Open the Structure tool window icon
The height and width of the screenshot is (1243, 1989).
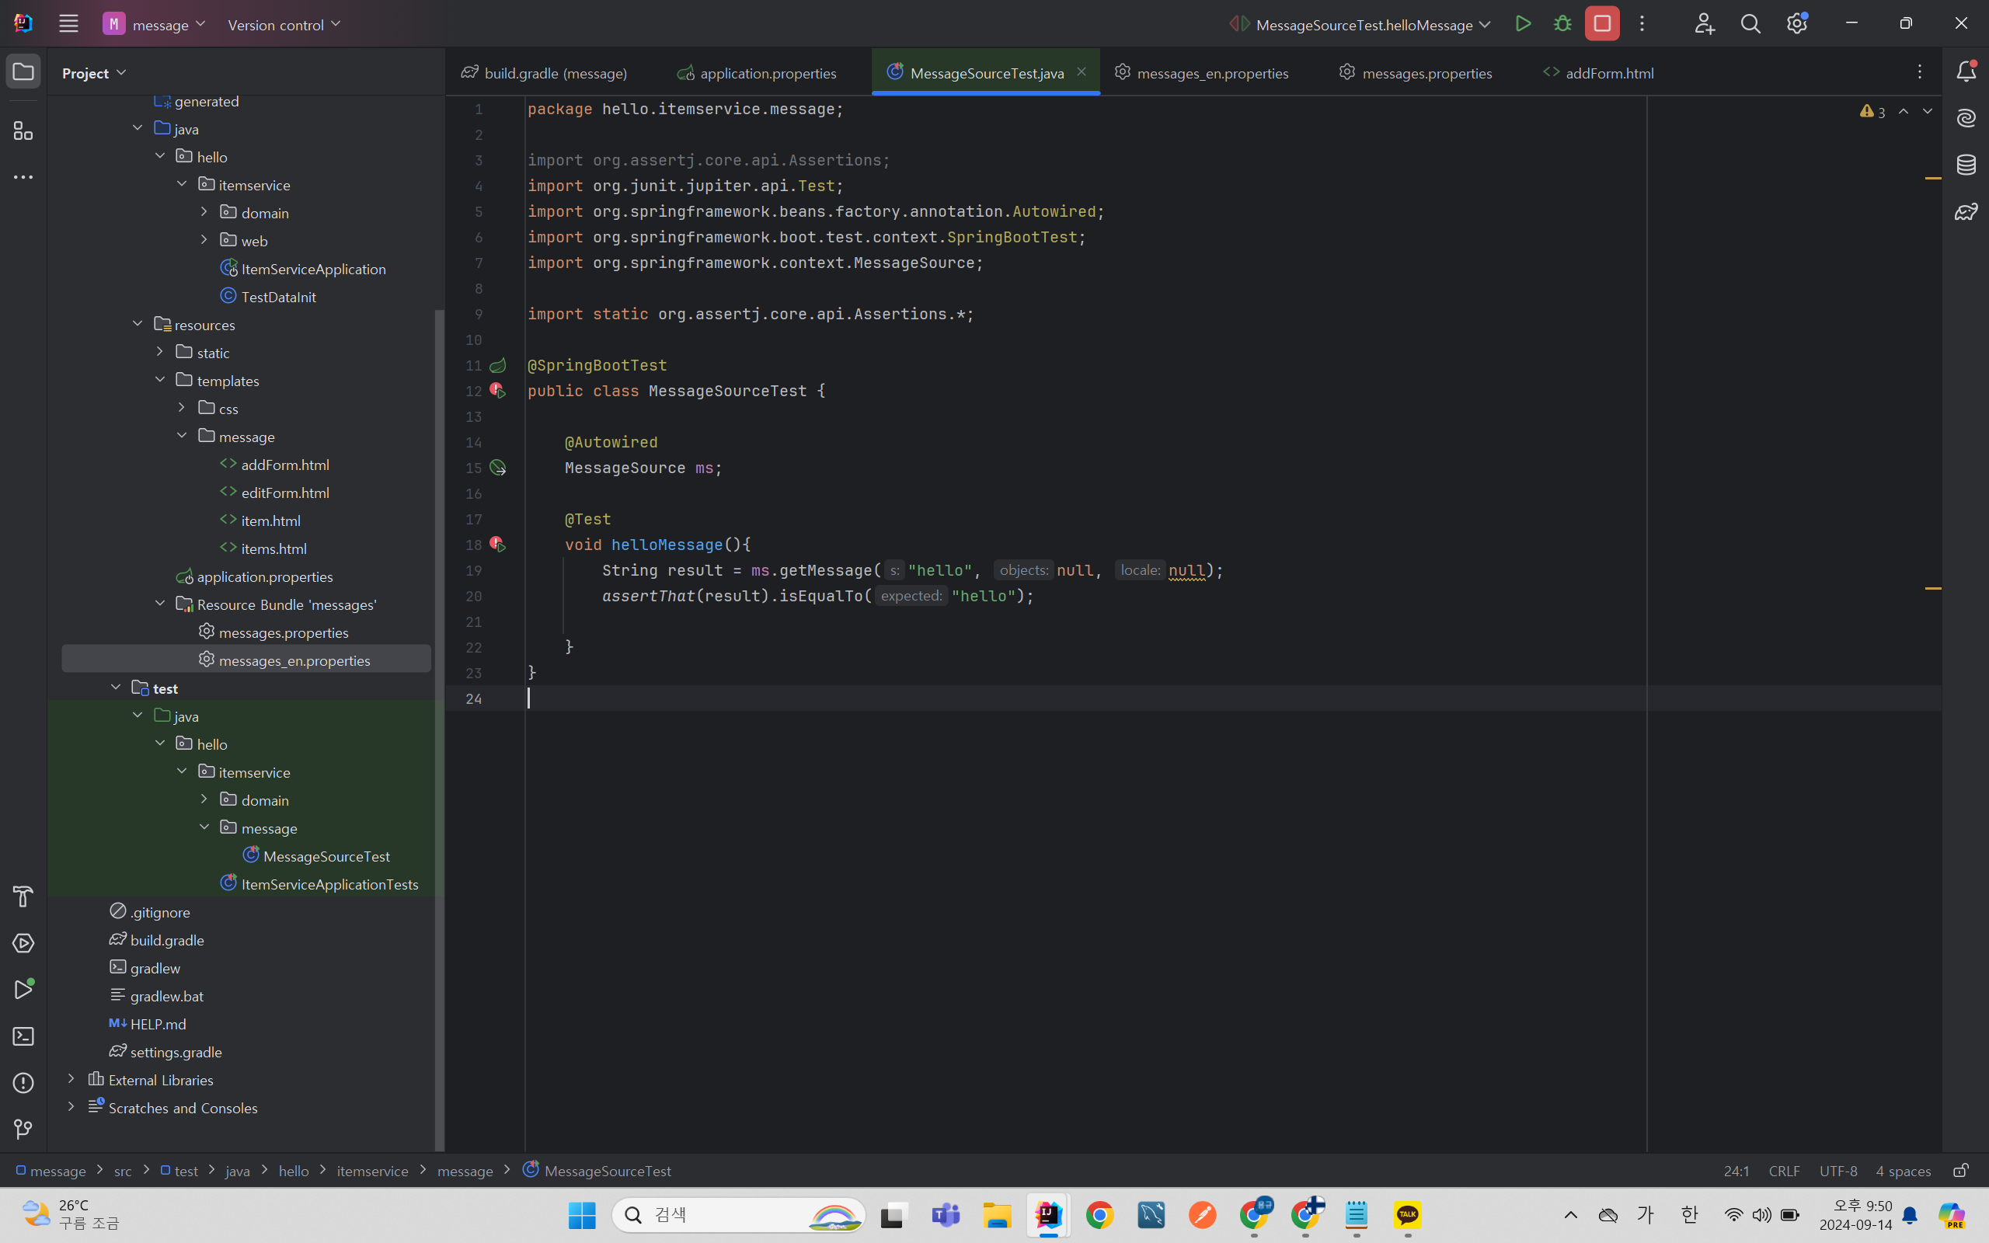(23, 131)
